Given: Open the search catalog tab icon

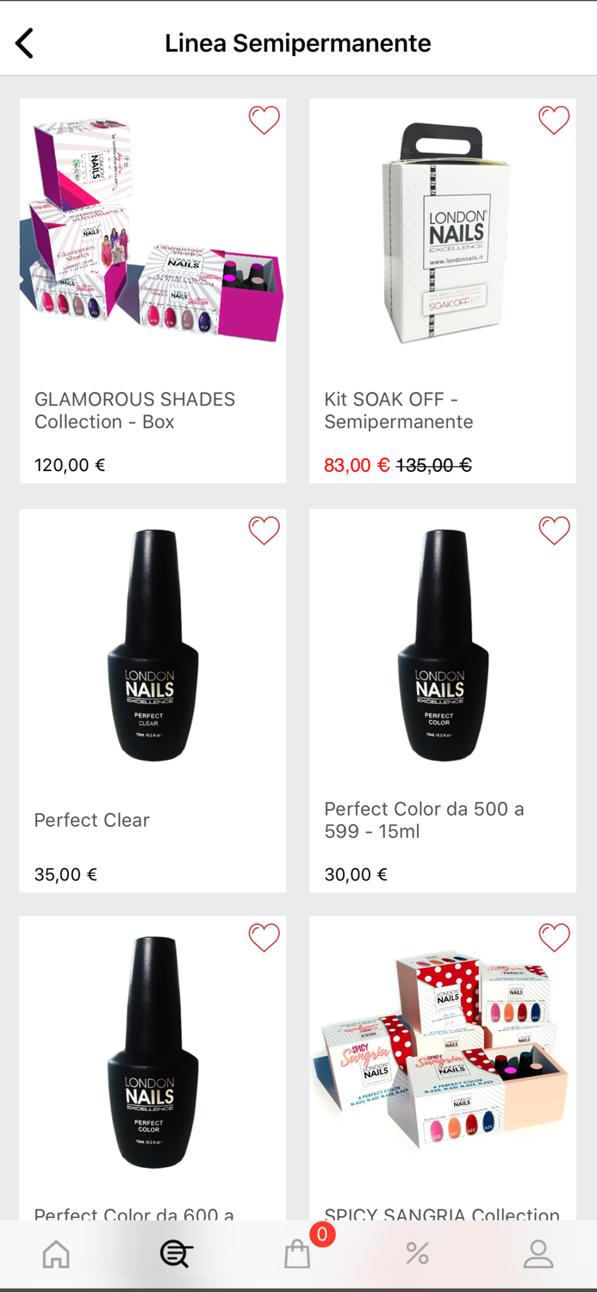Looking at the screenshot, I should 176,1254.
